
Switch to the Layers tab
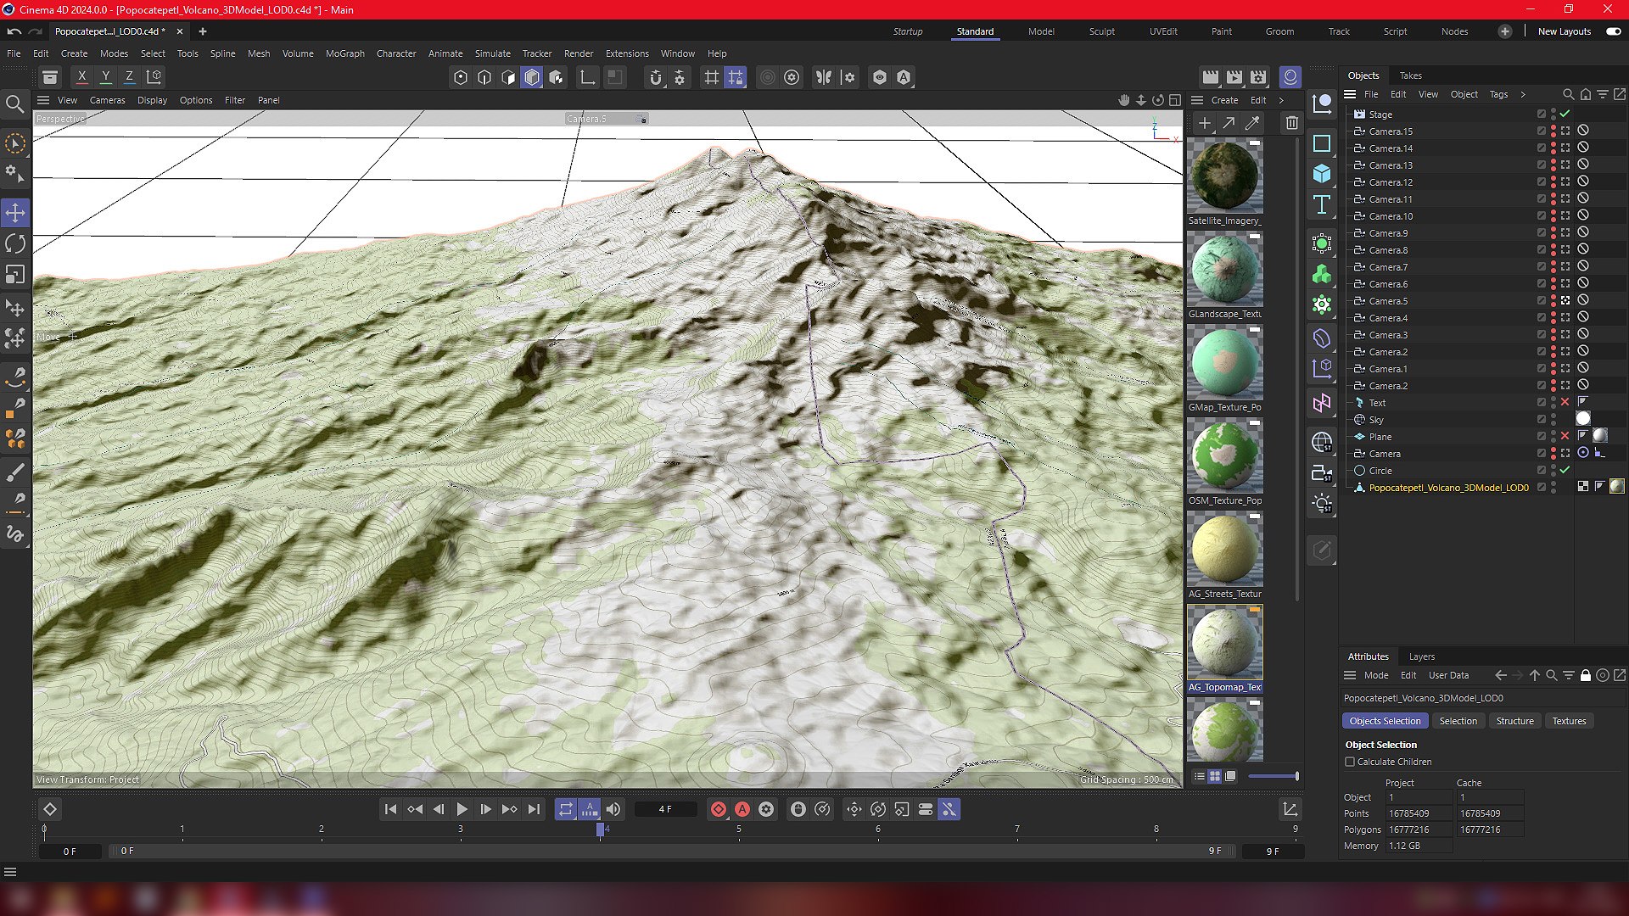pos(1421,656)
